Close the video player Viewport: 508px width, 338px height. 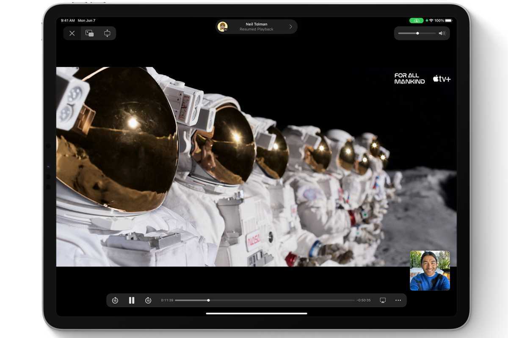pyautogui.click(x=72, y=33)
